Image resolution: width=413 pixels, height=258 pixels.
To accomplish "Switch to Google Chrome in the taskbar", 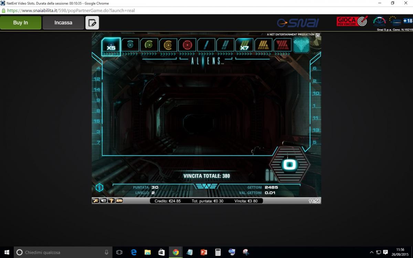I will coord(176,252).
